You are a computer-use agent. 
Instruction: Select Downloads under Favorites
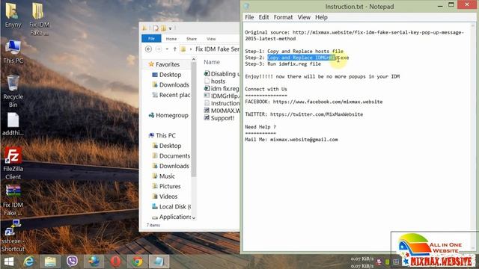[171, 84]
